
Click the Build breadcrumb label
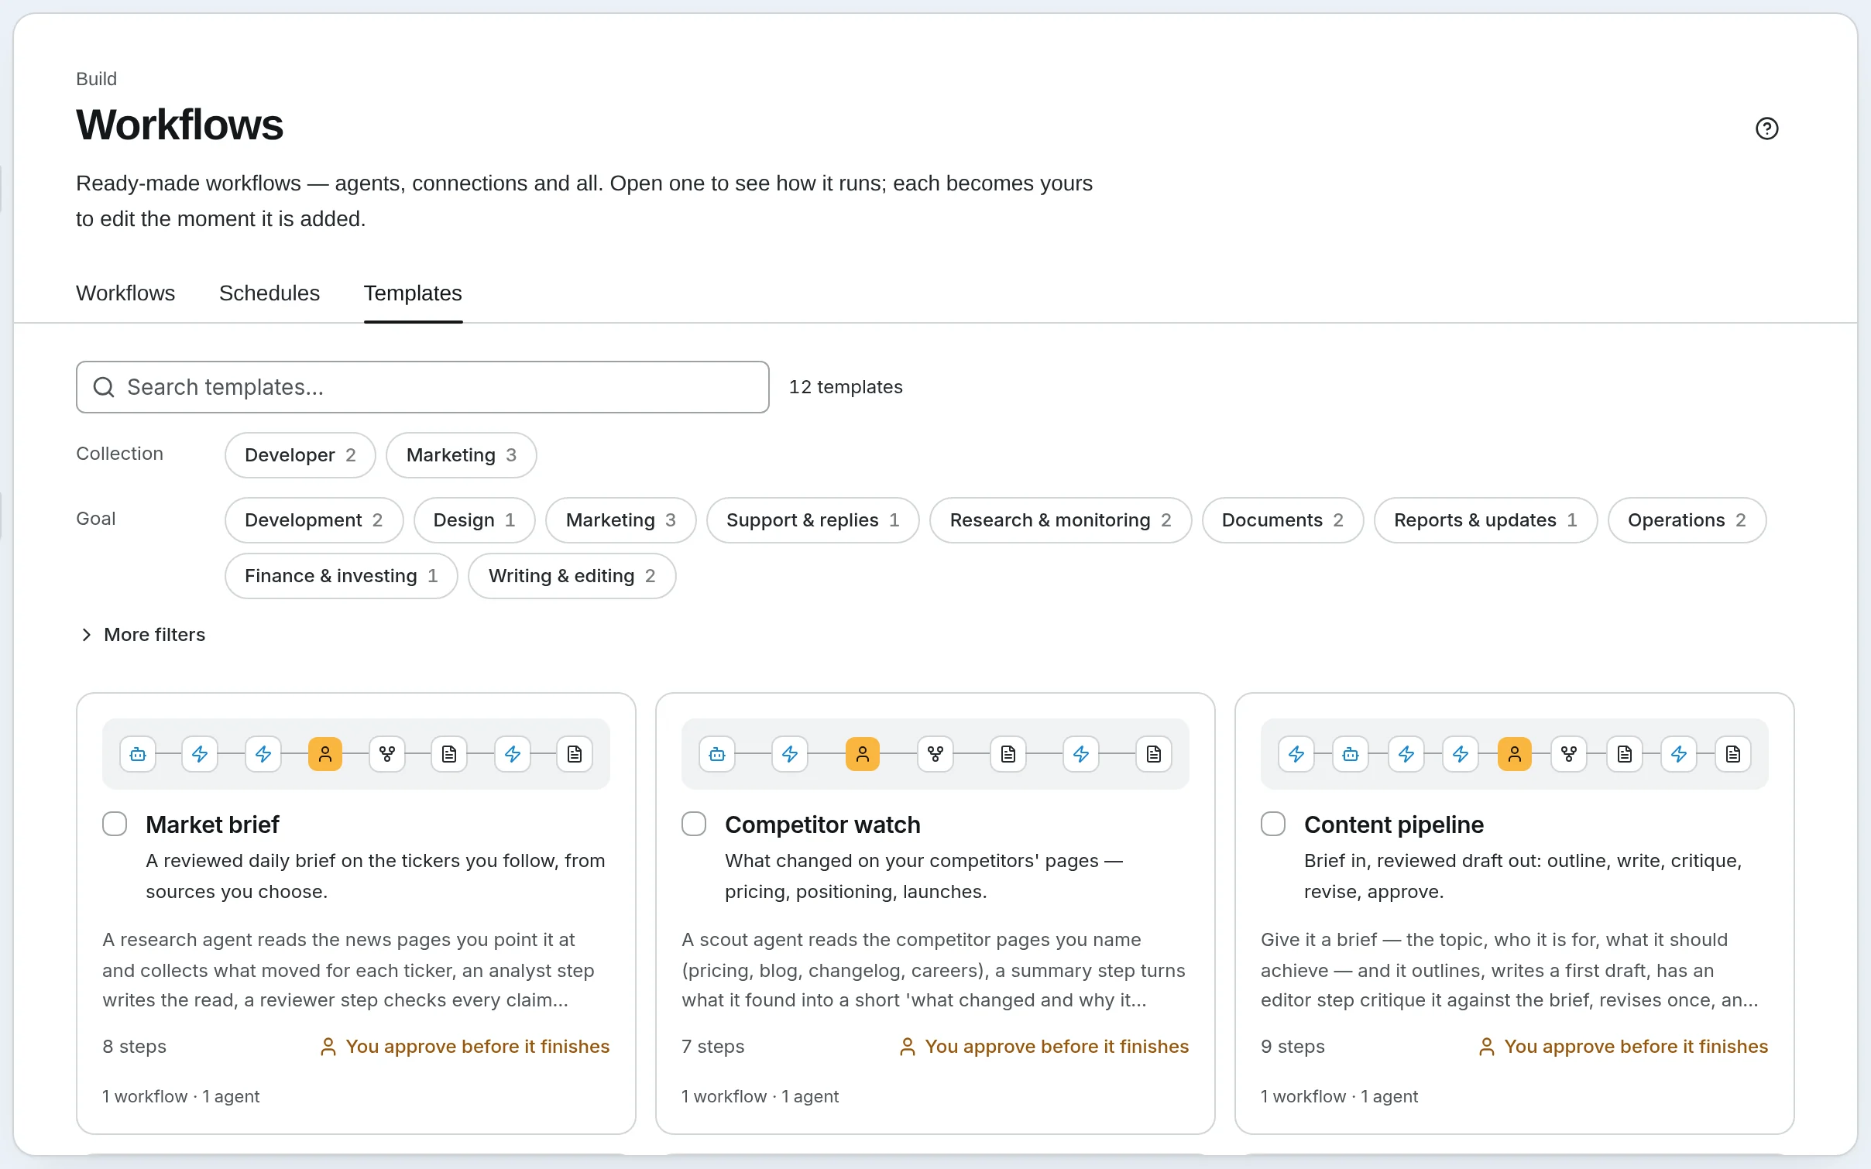96,79
